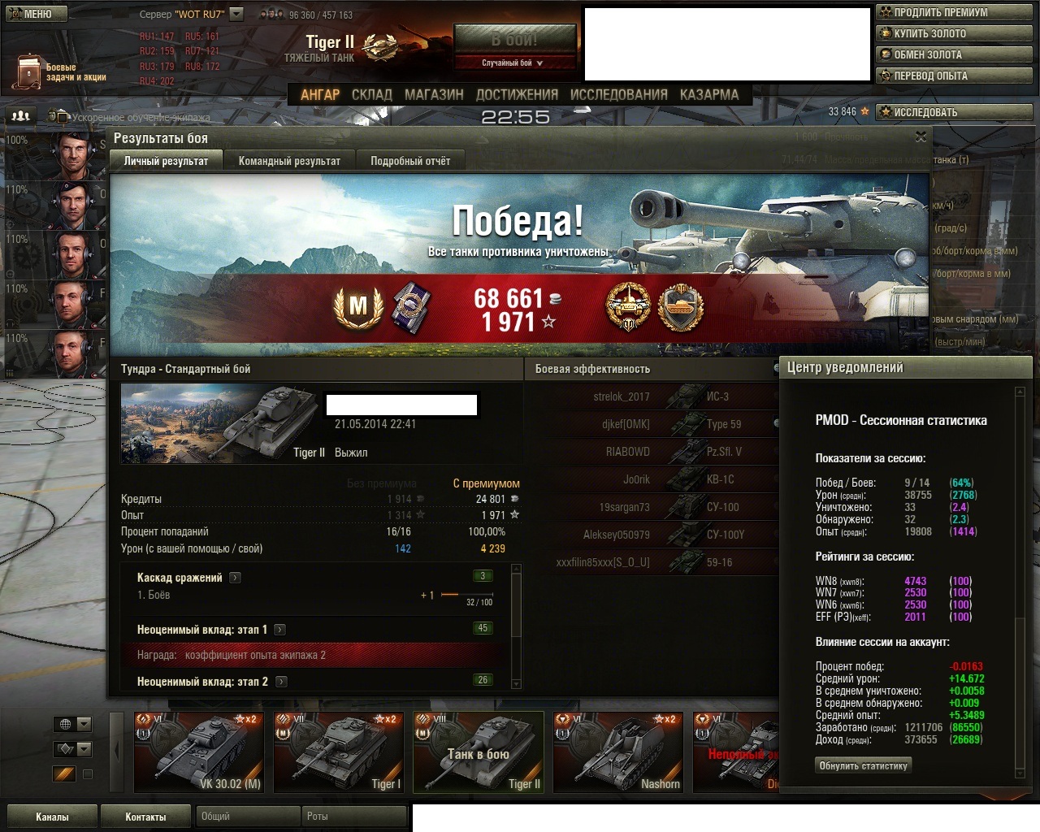The height and width of the screenshot is (832, 1040).
Task: Click the carousel left scroll arrow
Action: 116,749
